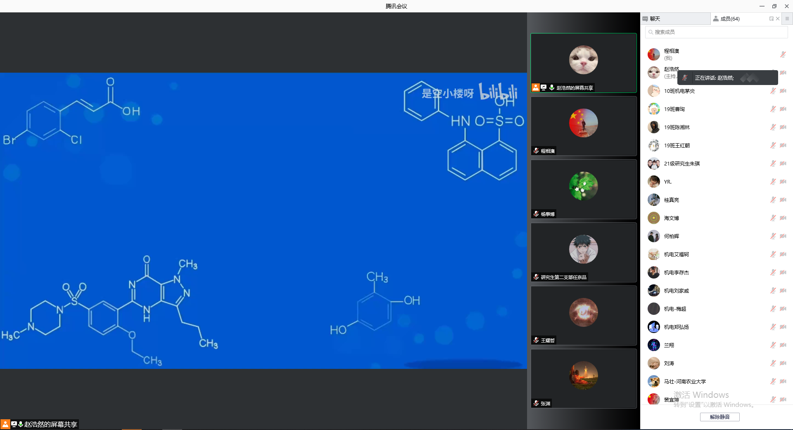Click muted mic icon on 杨攀博 tile
This screenshot has width=793, height=430.
click(x=536, y=214)
